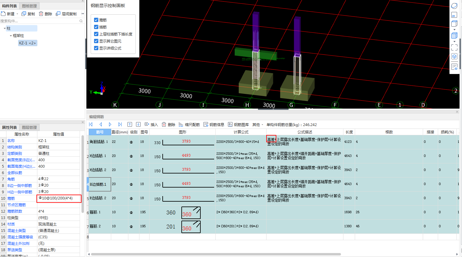
Task: Click the 搜索构件 search field
Action: pos(39,21)
